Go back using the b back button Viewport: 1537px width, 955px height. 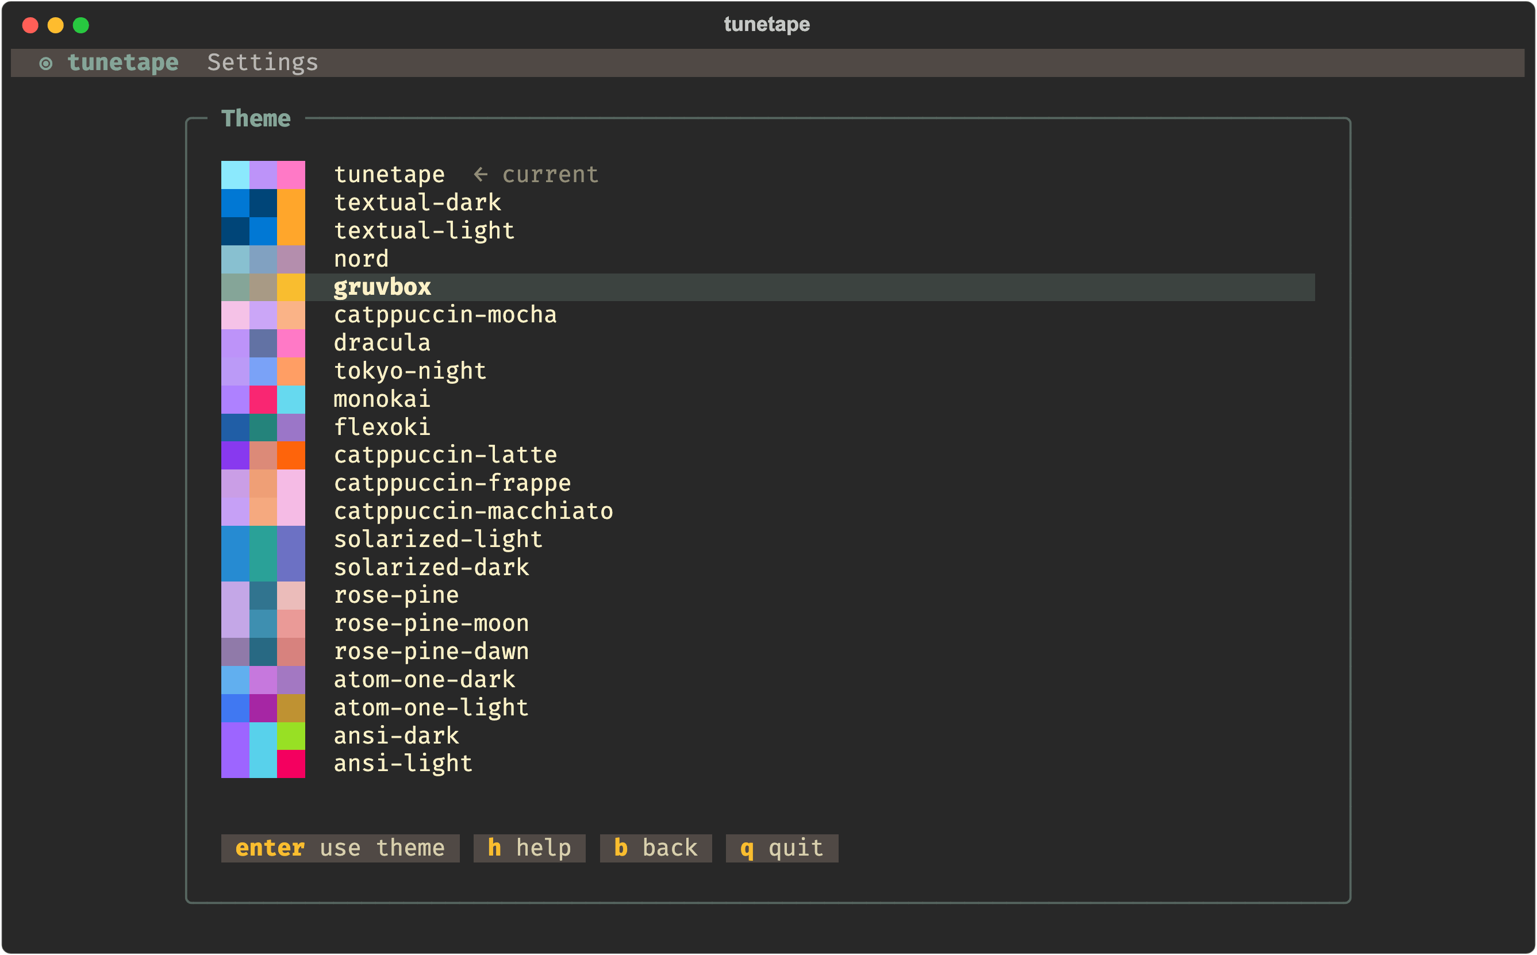tap(656, 848)
